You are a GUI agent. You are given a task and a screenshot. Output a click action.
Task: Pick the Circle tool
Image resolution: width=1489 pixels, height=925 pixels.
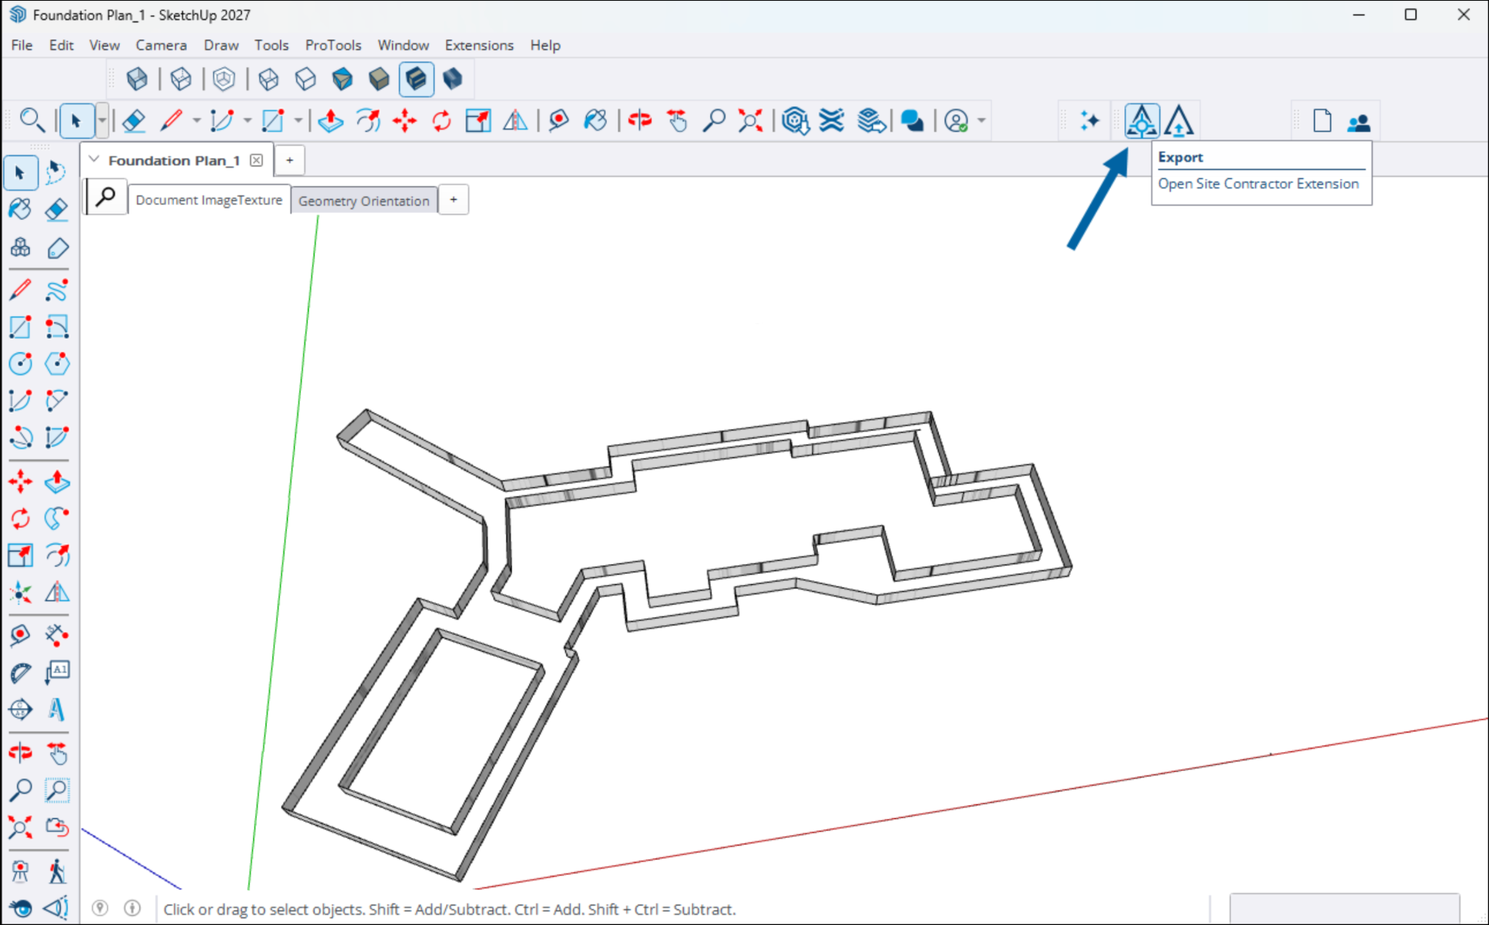tap(20, 363)
